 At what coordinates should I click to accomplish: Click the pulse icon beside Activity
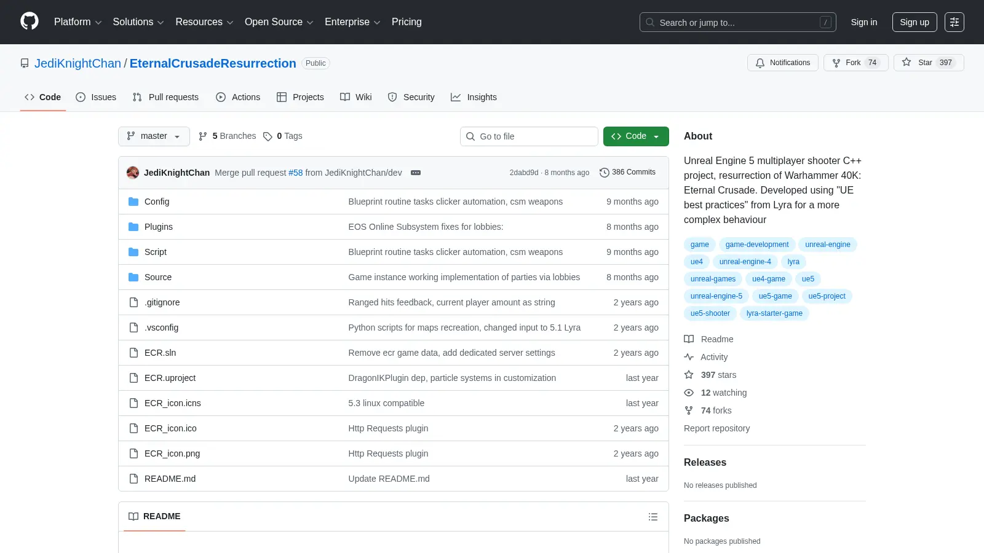coord(689,357)
